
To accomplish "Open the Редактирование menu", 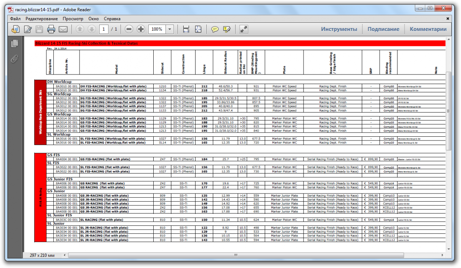I will [41, 18].
